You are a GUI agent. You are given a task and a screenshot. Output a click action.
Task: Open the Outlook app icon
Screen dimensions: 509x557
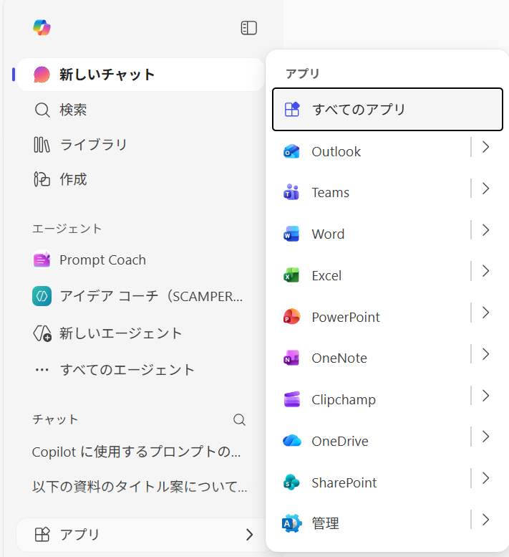pos(291,151)
